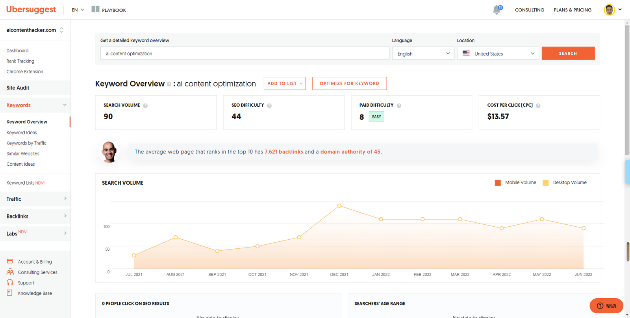Viewport: 630px width, 318px height.
Task: Open Similar Websites sidebar item
Action: pos(23,153)
